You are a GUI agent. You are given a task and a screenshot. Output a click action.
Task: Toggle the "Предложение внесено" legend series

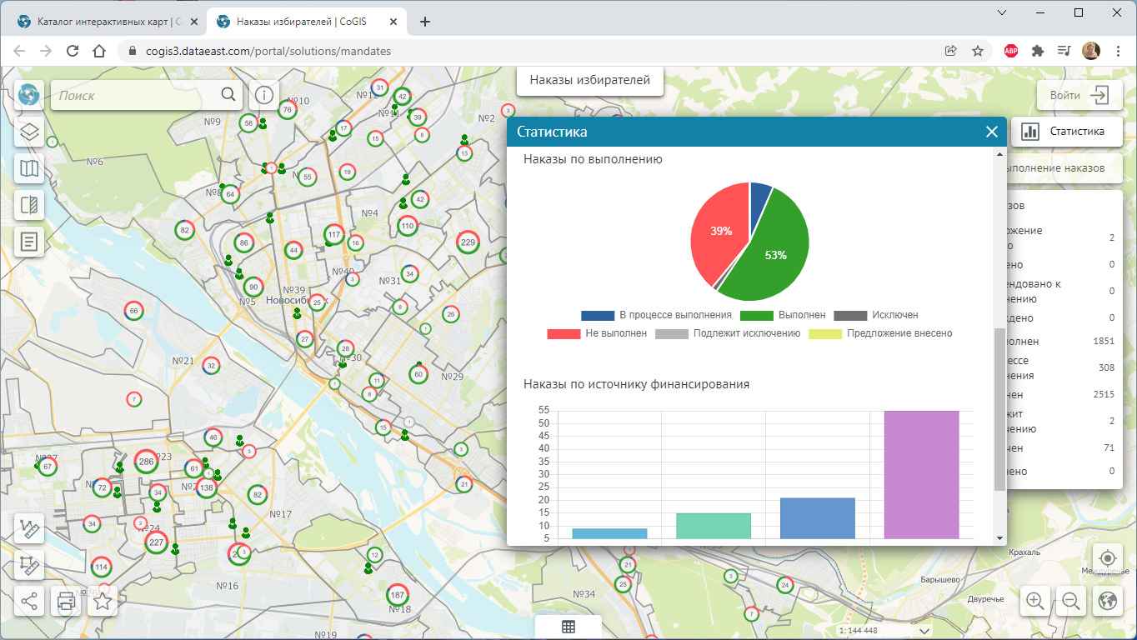[881, 333]
